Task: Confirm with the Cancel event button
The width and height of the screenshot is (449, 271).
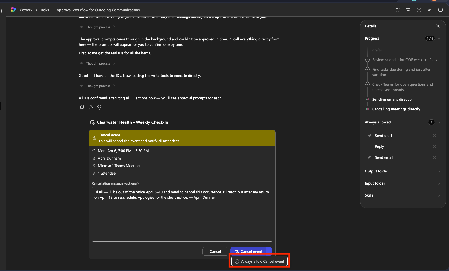Action: click(x=248, y=251)
